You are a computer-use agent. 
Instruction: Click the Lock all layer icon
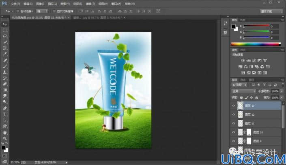point(257,98)
